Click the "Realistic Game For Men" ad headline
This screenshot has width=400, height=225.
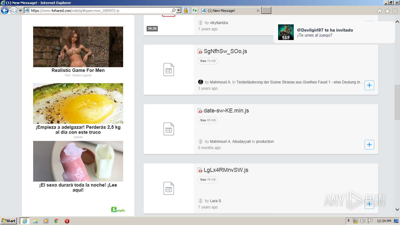(x=78, y=70)
